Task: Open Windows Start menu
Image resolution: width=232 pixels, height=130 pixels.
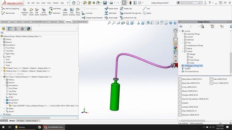Action: (x=3, y=127)
